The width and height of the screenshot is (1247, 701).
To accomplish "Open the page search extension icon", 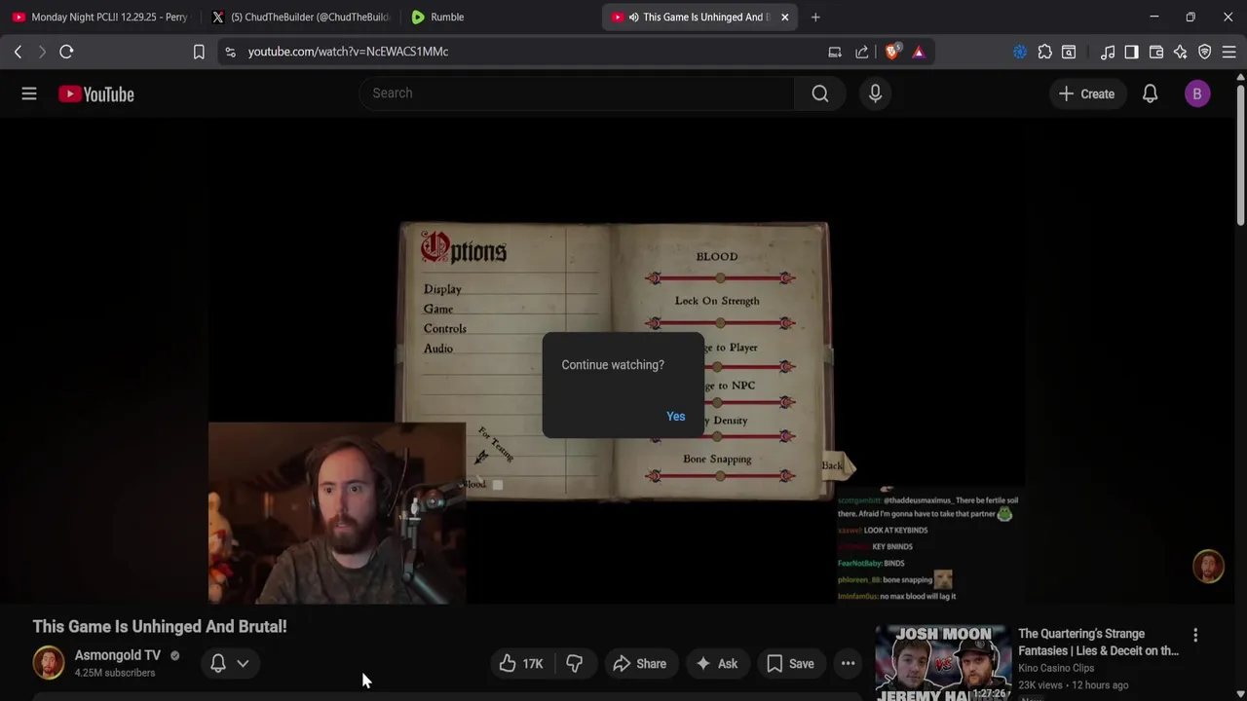I will point(1069,52).
